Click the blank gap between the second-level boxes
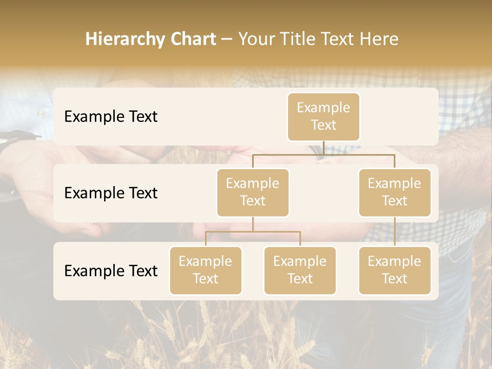 pyautogui.click(x=324, y=193)
